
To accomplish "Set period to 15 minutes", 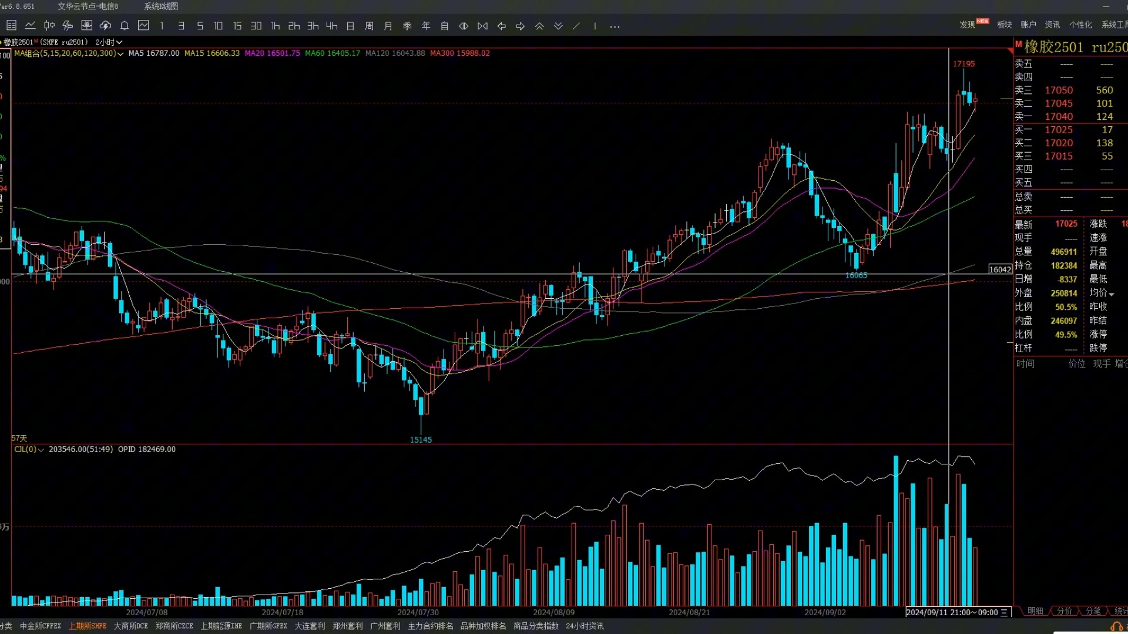I will (237, 26).
